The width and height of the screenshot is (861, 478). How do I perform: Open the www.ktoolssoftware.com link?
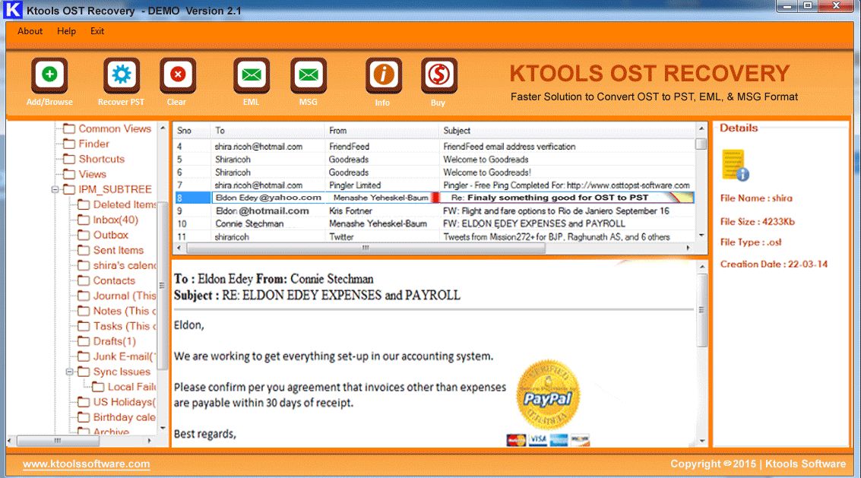click(86, 464)
